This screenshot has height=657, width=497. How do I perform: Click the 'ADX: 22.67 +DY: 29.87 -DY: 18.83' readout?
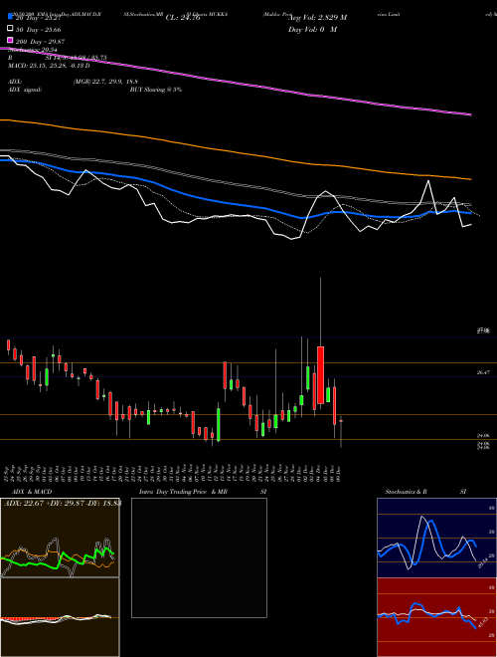click(63, 504)
